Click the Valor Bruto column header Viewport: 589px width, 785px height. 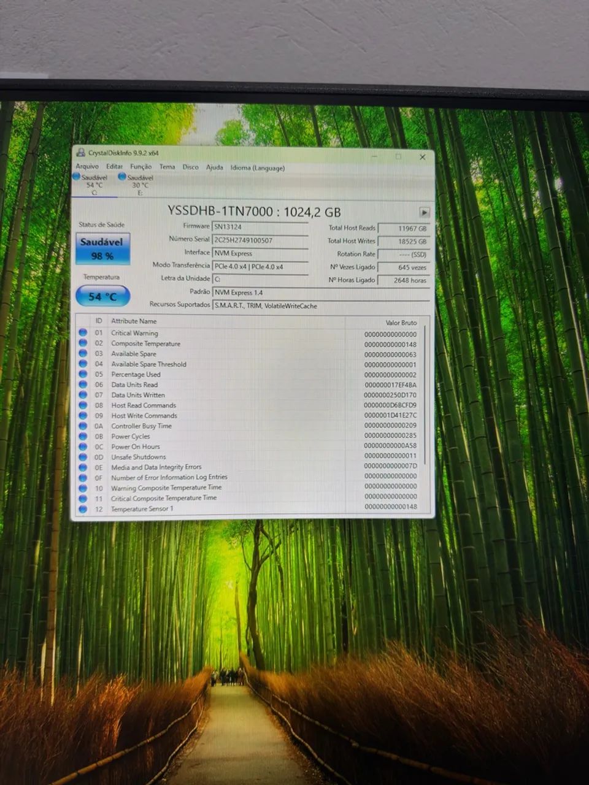(401, 323)
